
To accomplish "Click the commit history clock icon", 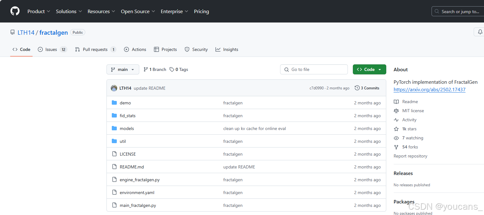I will pyautogui.click(x=357, y=88).
